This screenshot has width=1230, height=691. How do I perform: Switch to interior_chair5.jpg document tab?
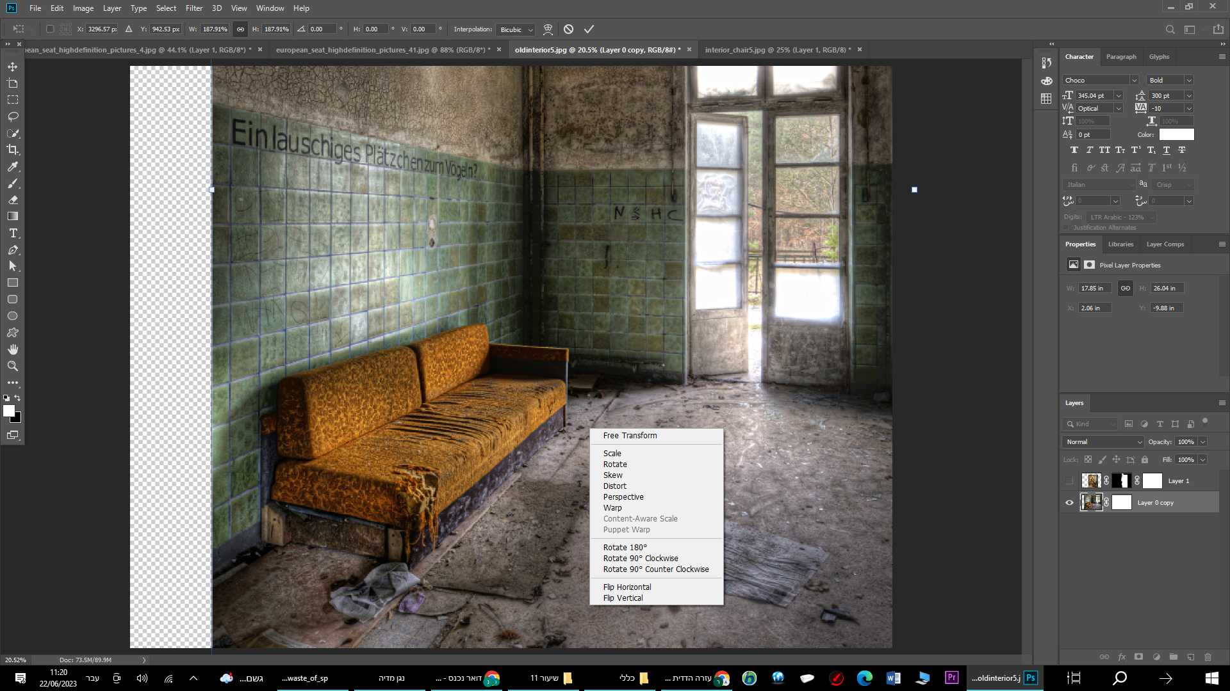778,50
